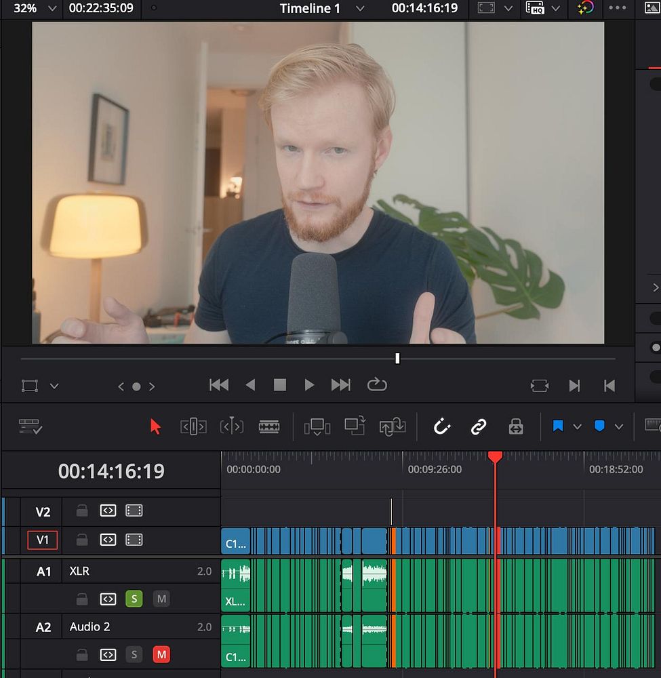The image size is (661, 678).
Task: Go to previous edit button far right
Action: pos(609,386)
